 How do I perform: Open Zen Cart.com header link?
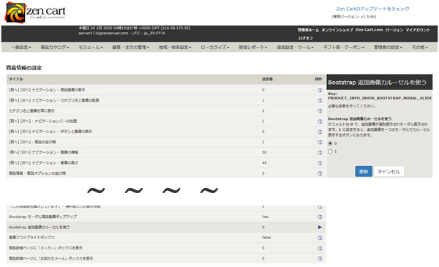pyautogui.click(x=369, y=30)
